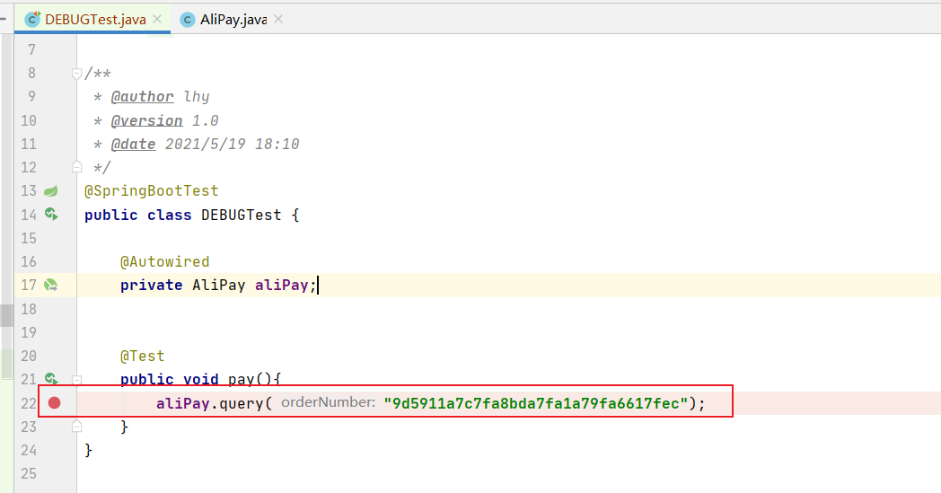Screen dimensions: 941x493
Task: Collapse the pay method at line 21
Action: (77, 380)
